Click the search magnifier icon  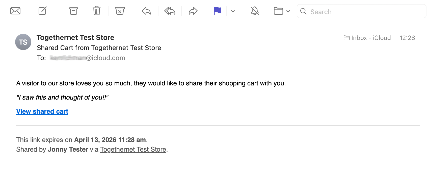(303, 11)
